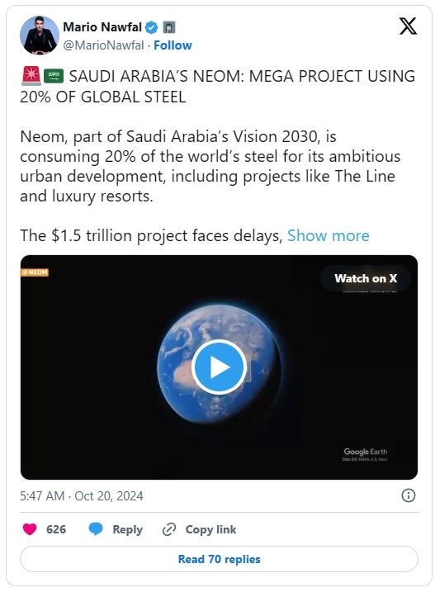Open the Read 70 replies button
This screenshot has width=435, height=592.
[x=219, y=559]
